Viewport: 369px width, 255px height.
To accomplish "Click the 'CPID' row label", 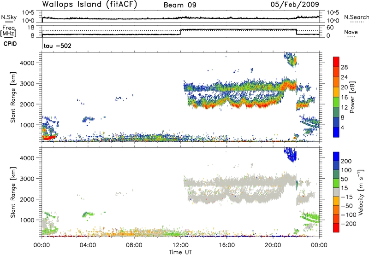I will [10, 44].
